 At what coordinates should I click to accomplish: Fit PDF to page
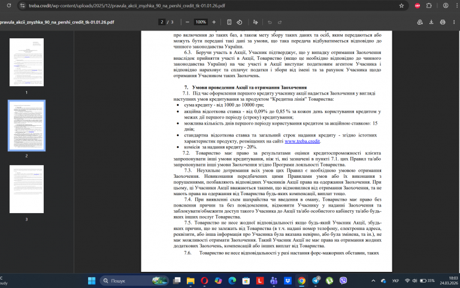pyautogui.click(x=229, y=22)
